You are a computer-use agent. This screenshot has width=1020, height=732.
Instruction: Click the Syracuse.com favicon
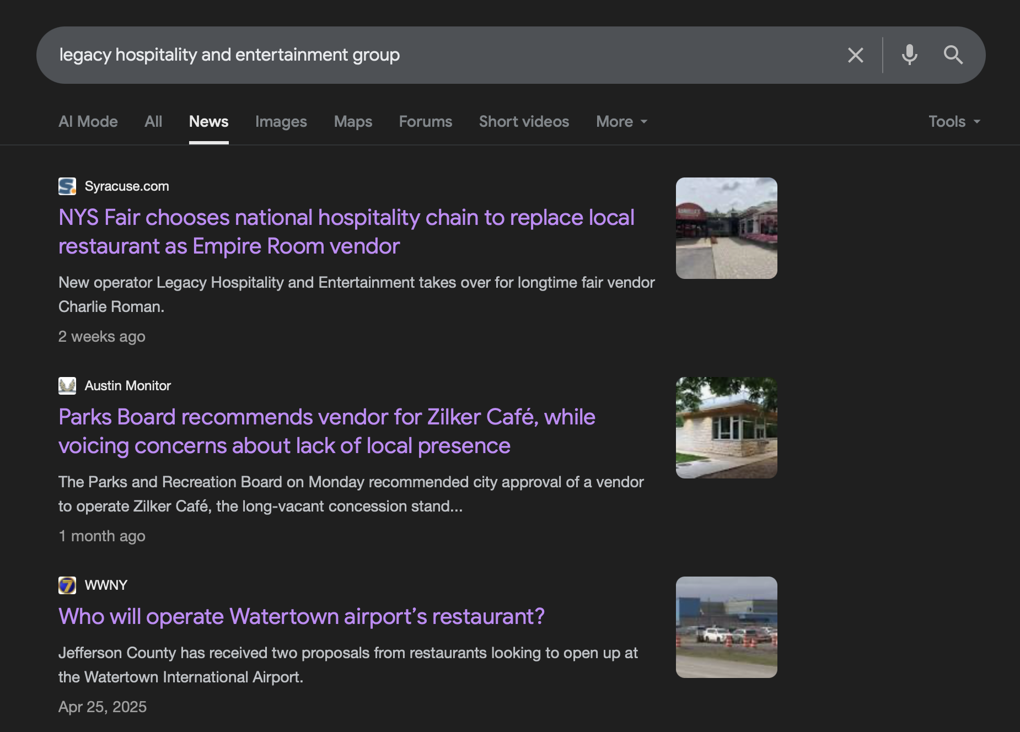(67, 186)
